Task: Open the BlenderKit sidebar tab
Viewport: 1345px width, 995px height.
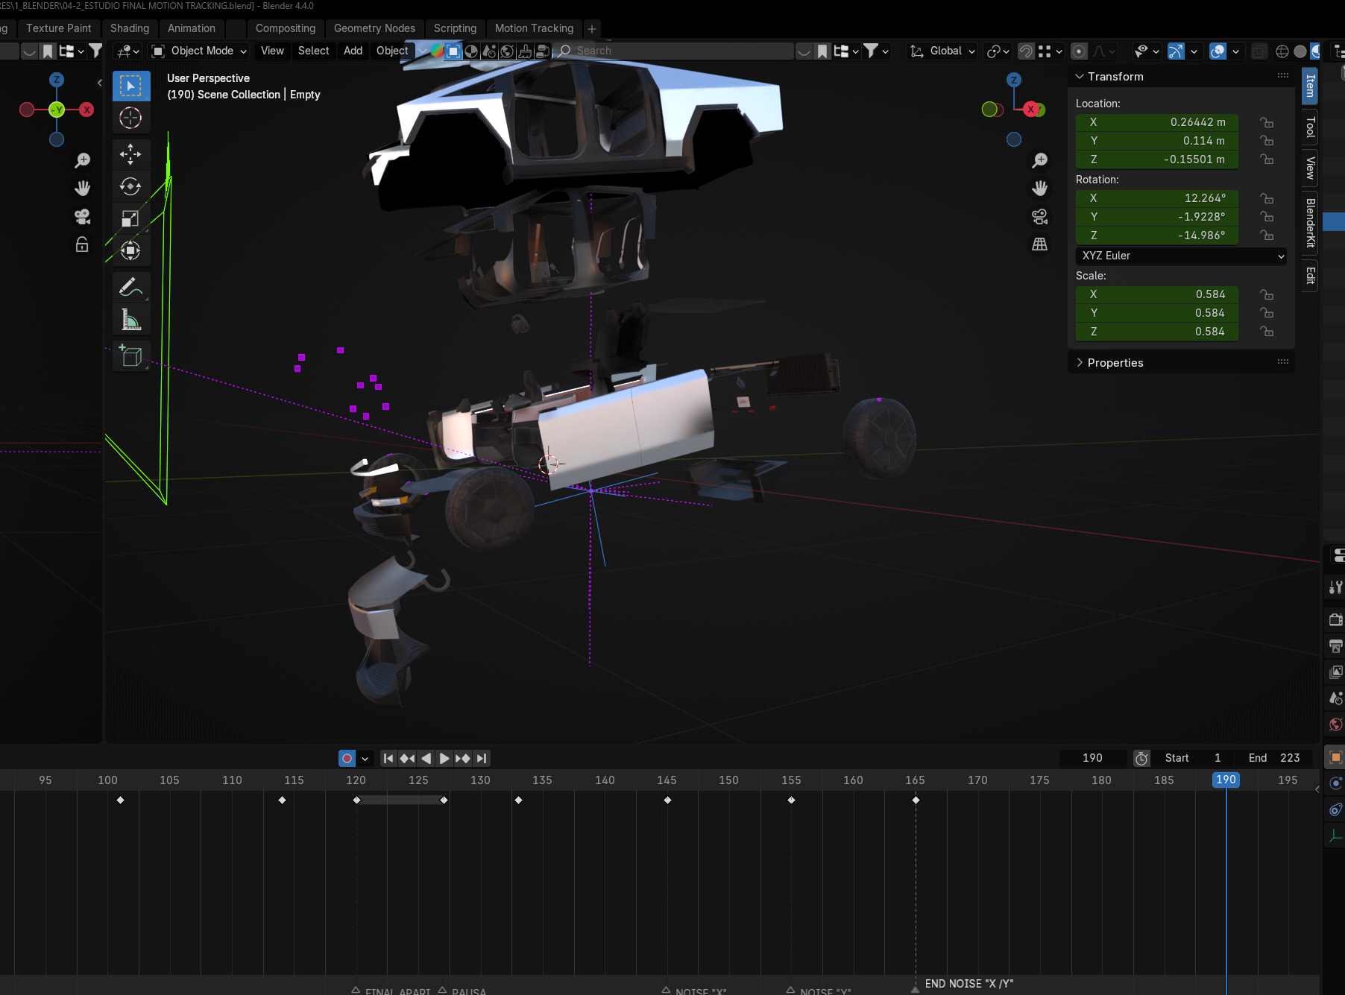Action: click(1310, 223)
